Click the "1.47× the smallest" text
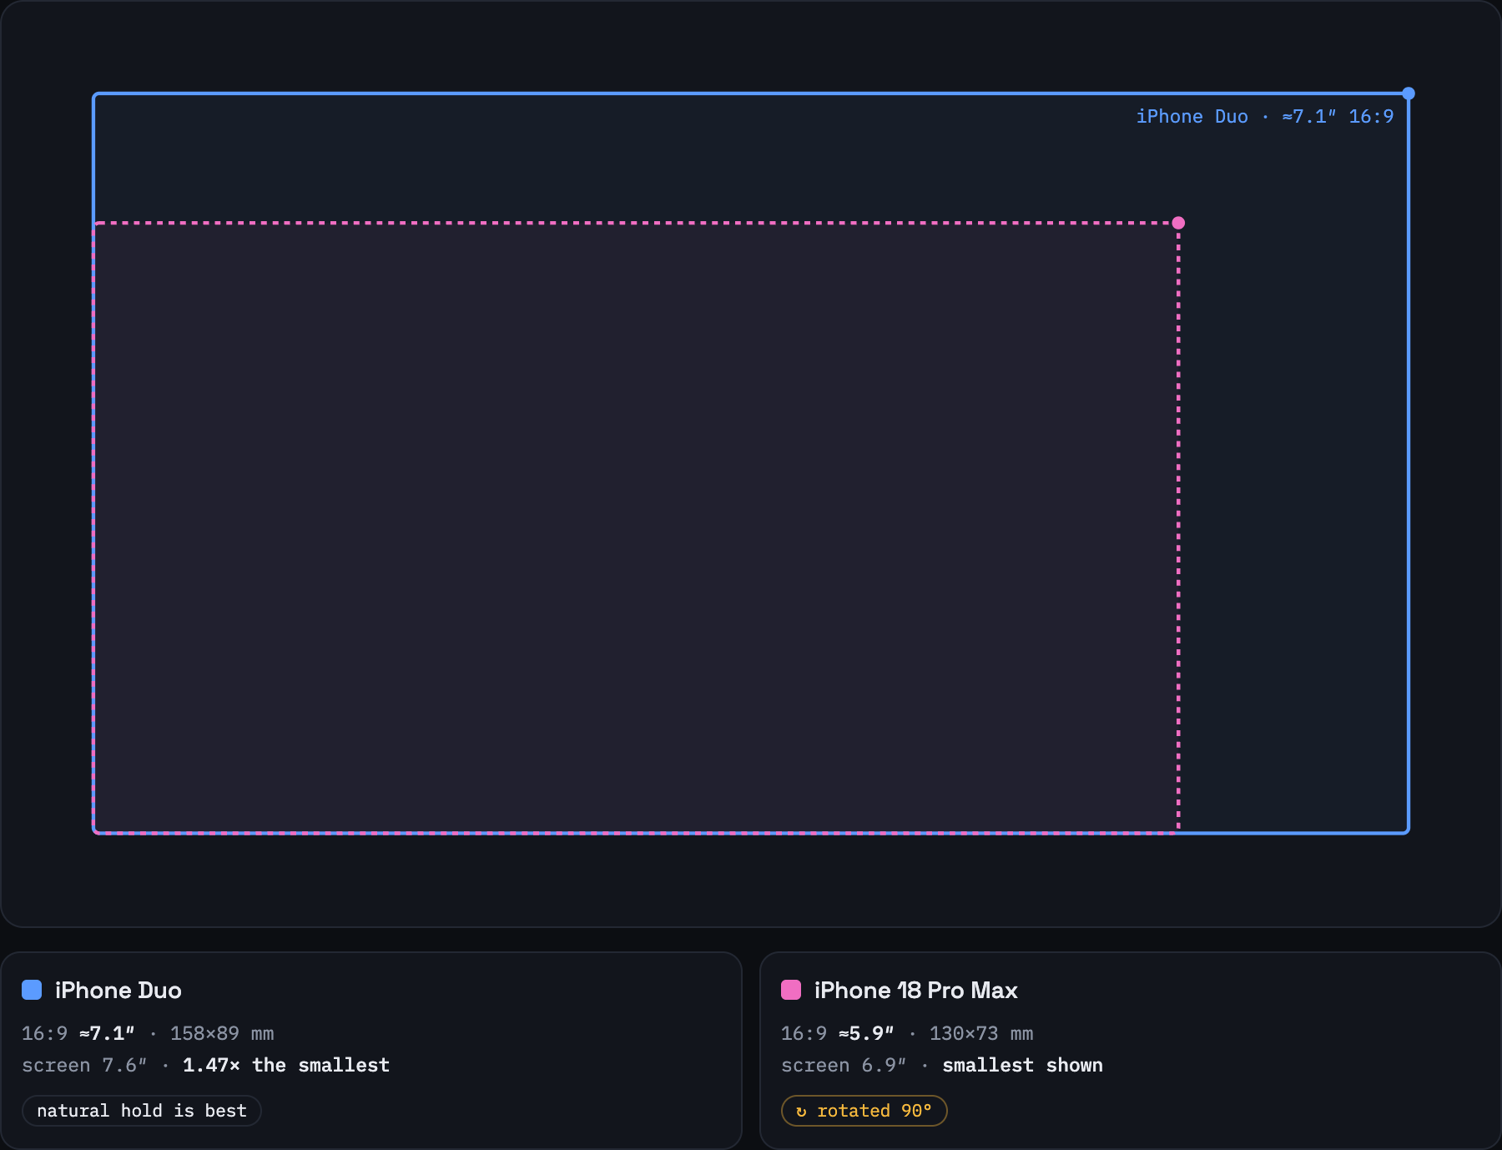 pyautogui.click(x=286, y=1065)
